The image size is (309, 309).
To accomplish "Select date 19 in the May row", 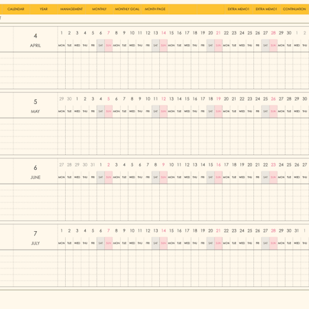I will [x=218, y=99].
